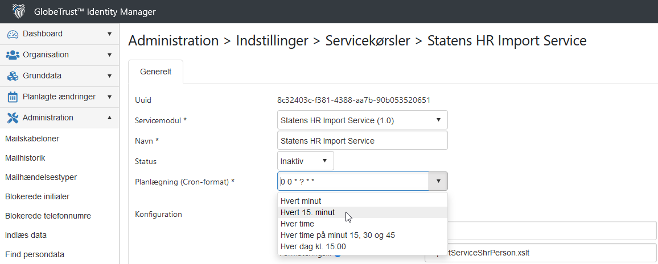Click the Navn input field
Screen dimensions: 658x264
[x=363, y=141]
